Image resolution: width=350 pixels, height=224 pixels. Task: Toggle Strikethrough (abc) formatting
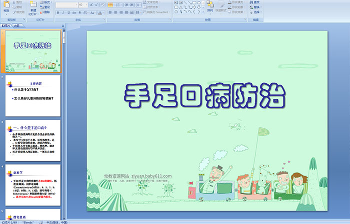(74, 12)
